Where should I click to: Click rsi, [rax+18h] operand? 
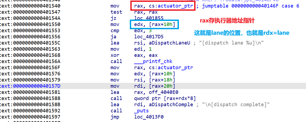[x=154, y=80]
